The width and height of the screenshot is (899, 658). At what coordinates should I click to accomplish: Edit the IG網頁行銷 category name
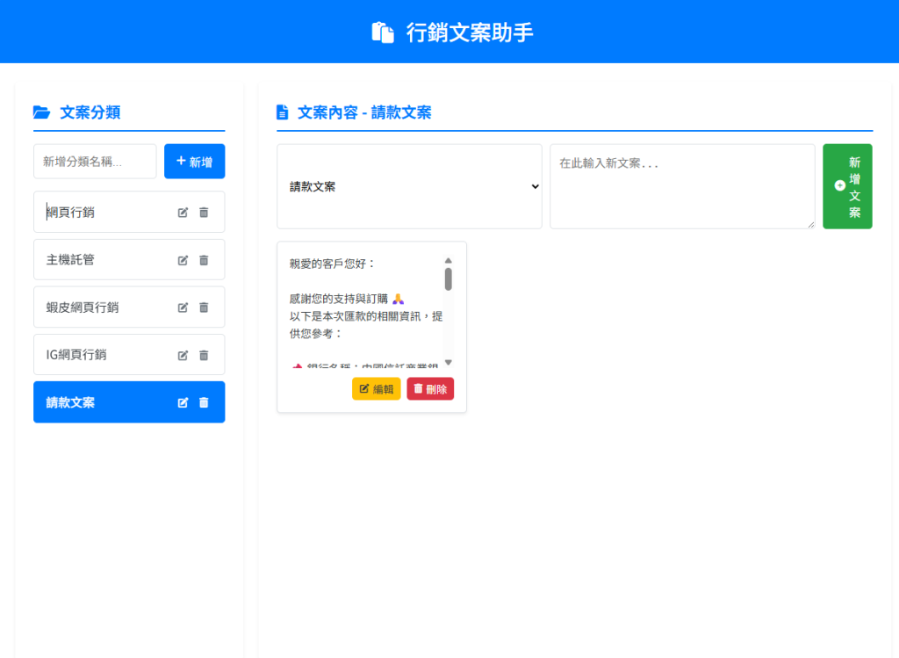(x=183, y=355)
